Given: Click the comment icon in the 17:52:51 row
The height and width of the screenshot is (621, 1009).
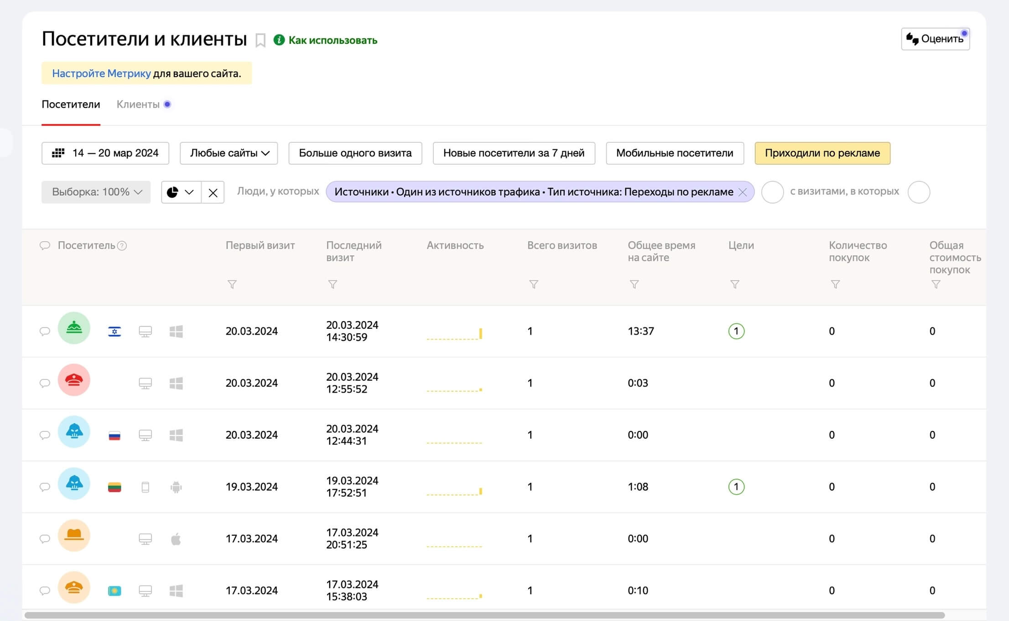Looking at the screenshot, I should point(45,487).
